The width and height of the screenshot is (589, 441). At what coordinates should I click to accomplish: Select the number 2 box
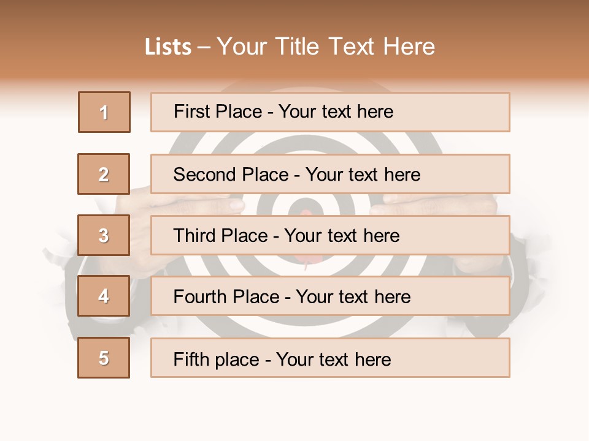(104, 174)
